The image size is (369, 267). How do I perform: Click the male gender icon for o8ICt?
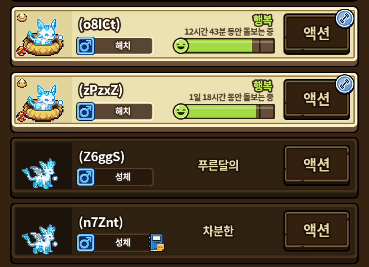click(x=86, y=46)
